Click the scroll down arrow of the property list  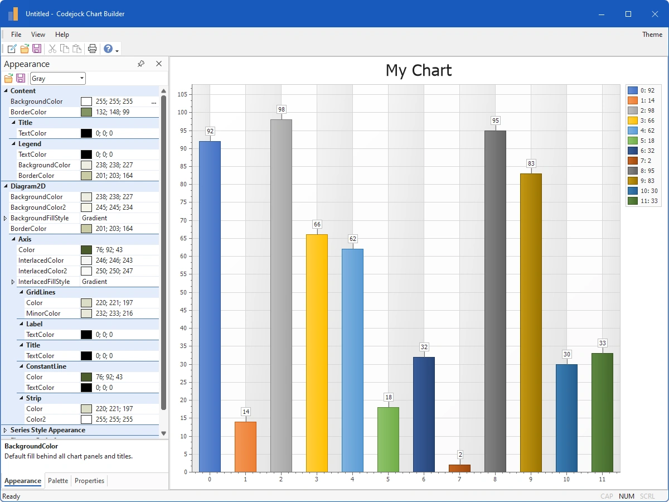coord(163,433)
